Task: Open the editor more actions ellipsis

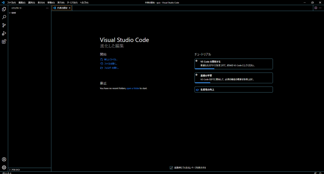Action: [320, 8]
